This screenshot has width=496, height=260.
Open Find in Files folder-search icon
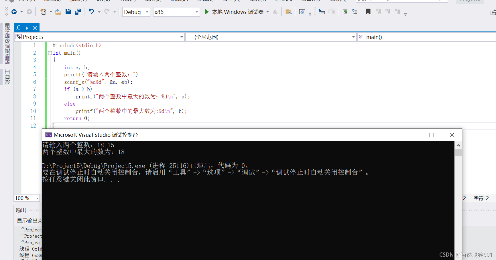tap(289, 12)
